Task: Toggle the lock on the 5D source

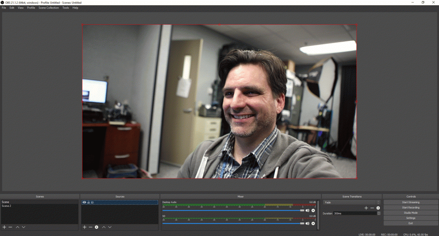Action: [88, 202]
